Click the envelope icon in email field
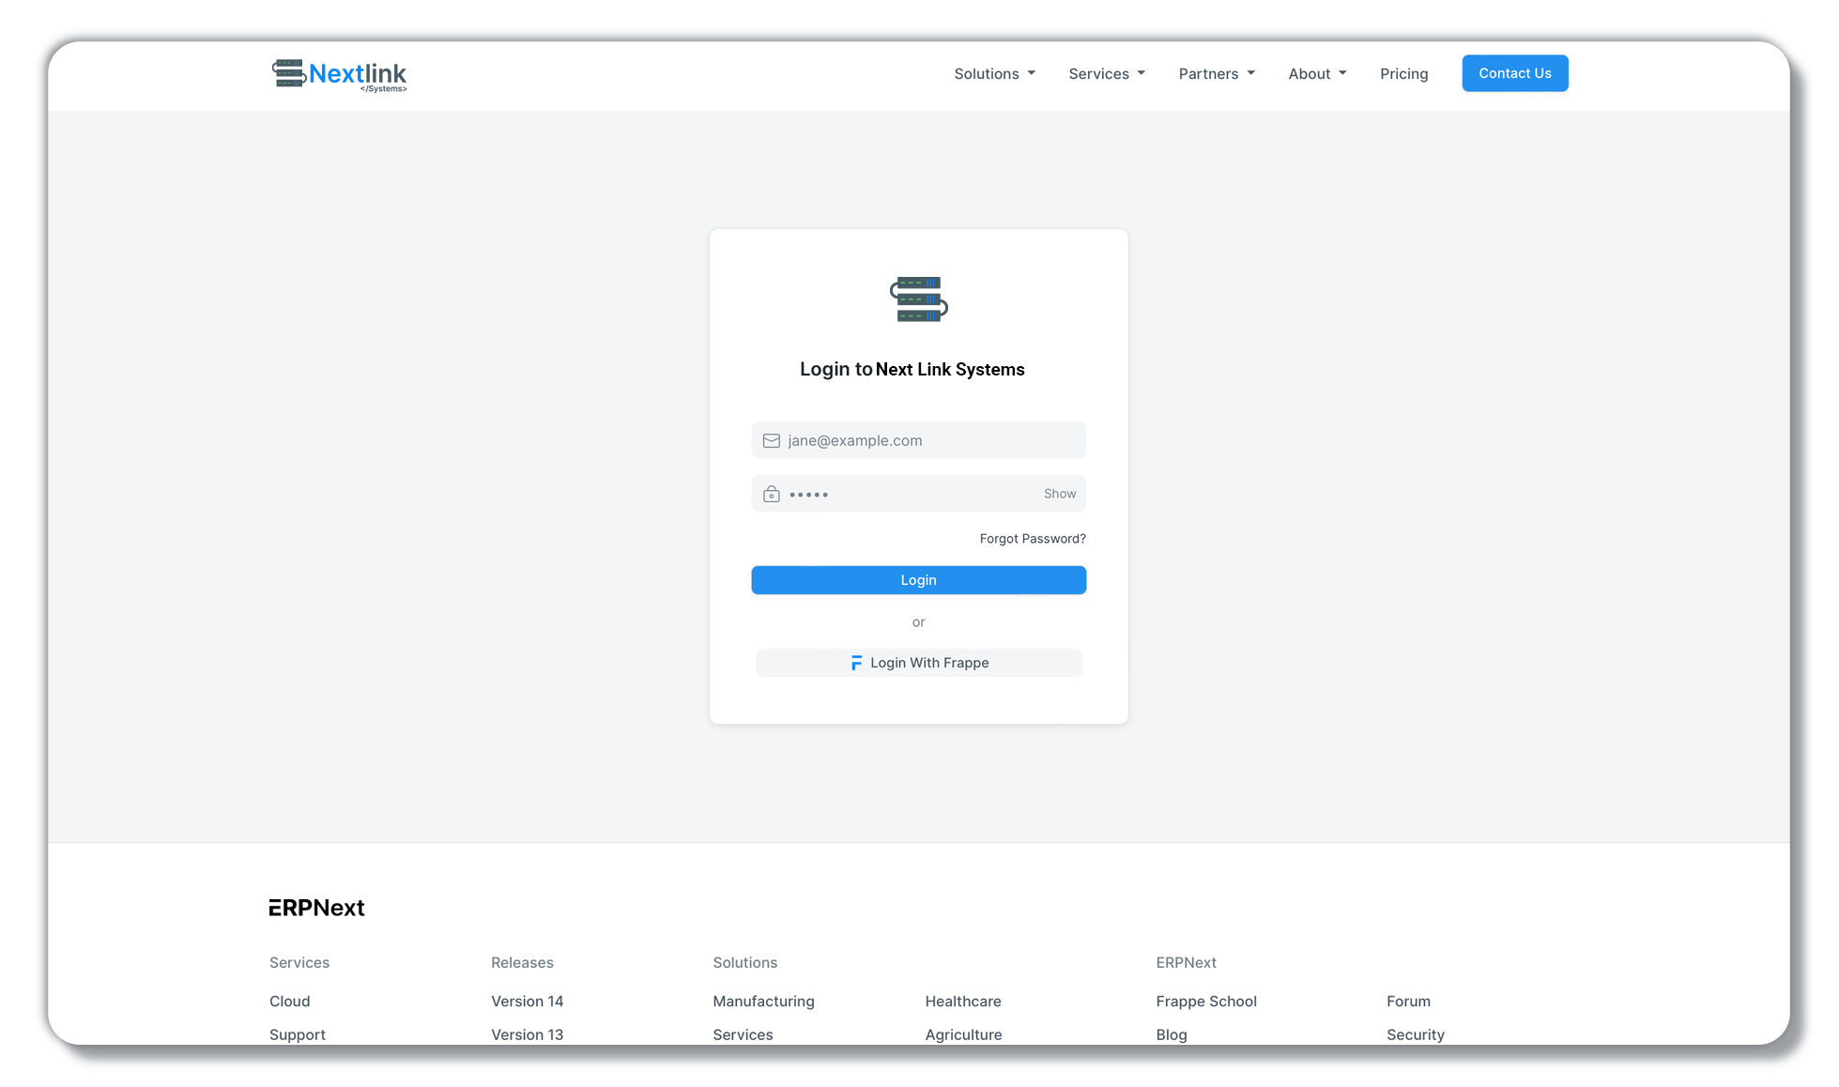Viewport: 1839px width, 1087px height. [x=771, y=441]
